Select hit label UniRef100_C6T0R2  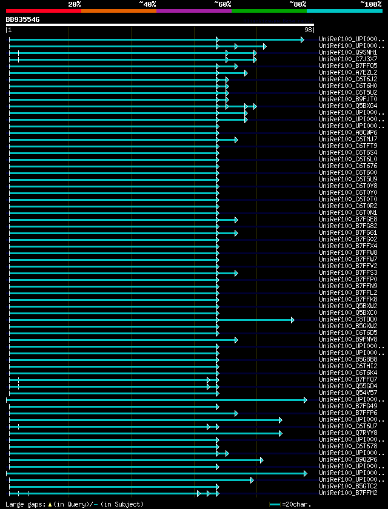(x=348, y=206)
